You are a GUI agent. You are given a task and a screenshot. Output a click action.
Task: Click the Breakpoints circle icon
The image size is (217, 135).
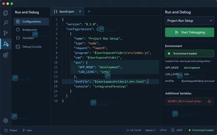point(18,30)
